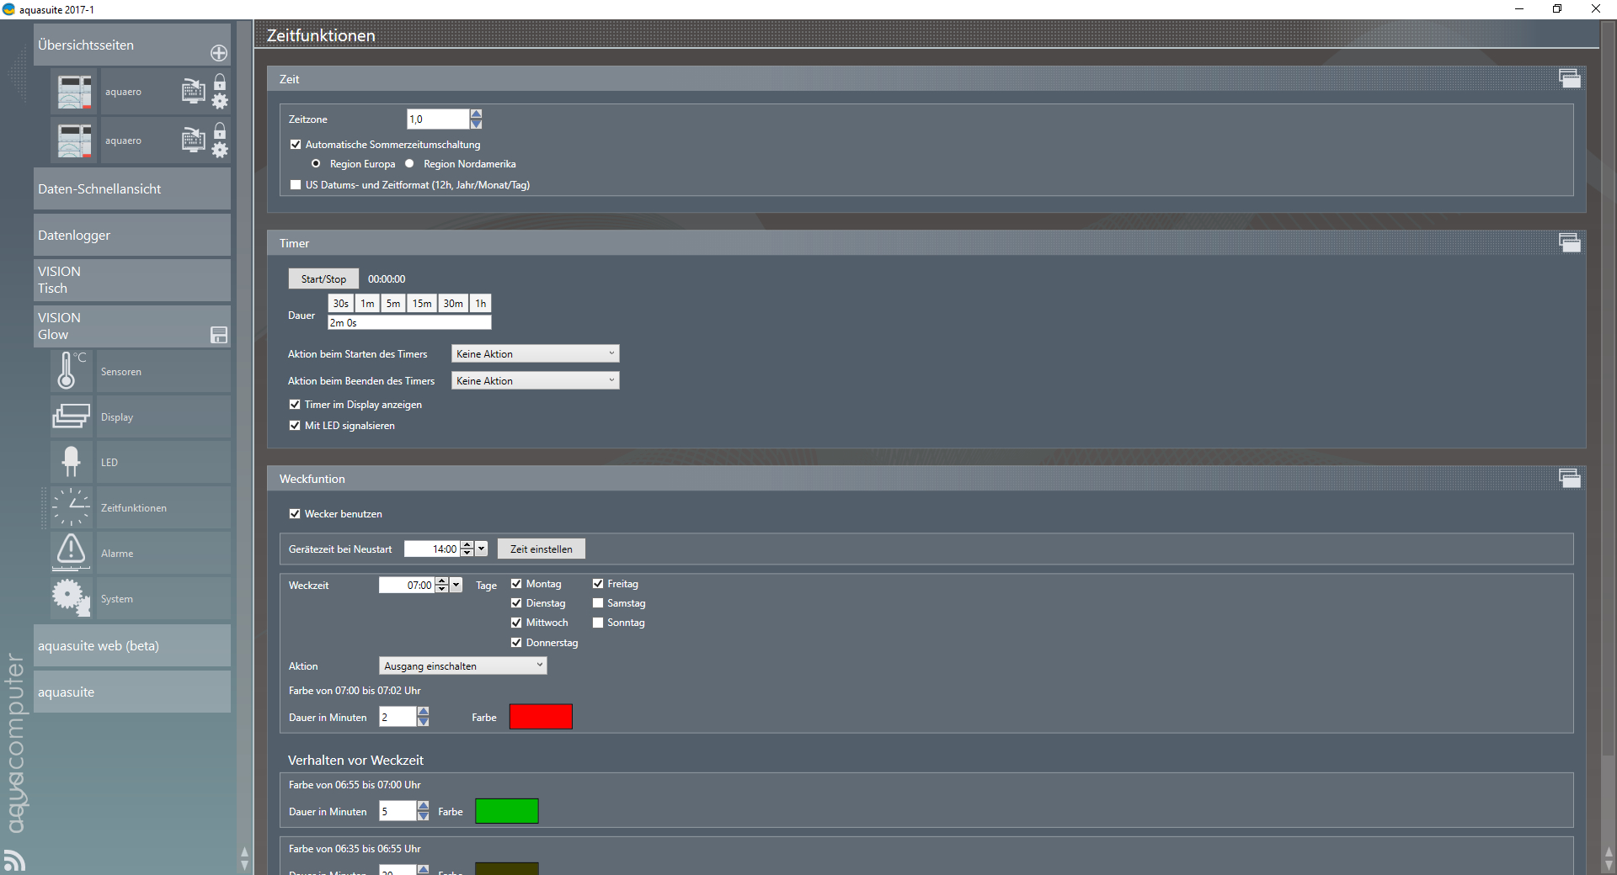Click the save icon next to VISION Glow
1617x875 pixels.
point(219,335)
